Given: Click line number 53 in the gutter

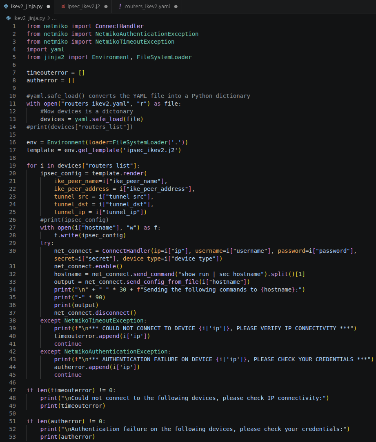Looking at the screenshot, I should tap(12, 437).
